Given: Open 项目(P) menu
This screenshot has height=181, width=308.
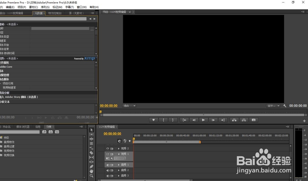Looking at the screenshot, I should point(22,7).
